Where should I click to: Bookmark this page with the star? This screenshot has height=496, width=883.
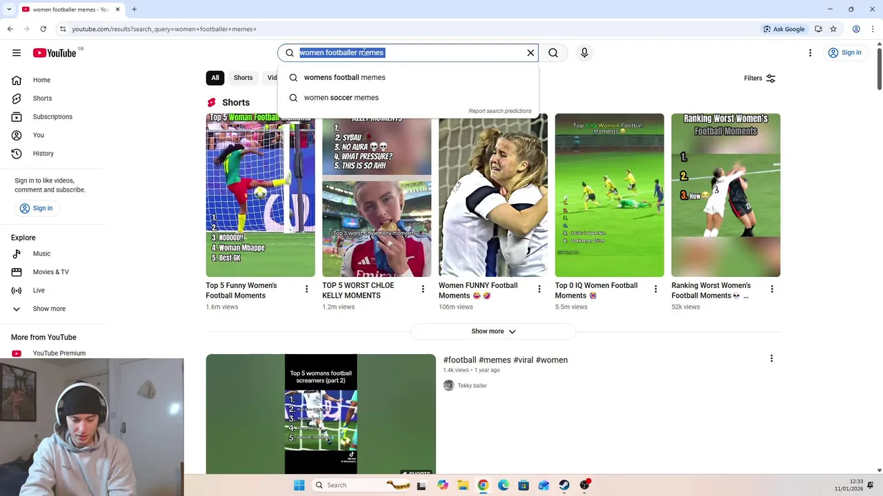[x=833, y=29]
